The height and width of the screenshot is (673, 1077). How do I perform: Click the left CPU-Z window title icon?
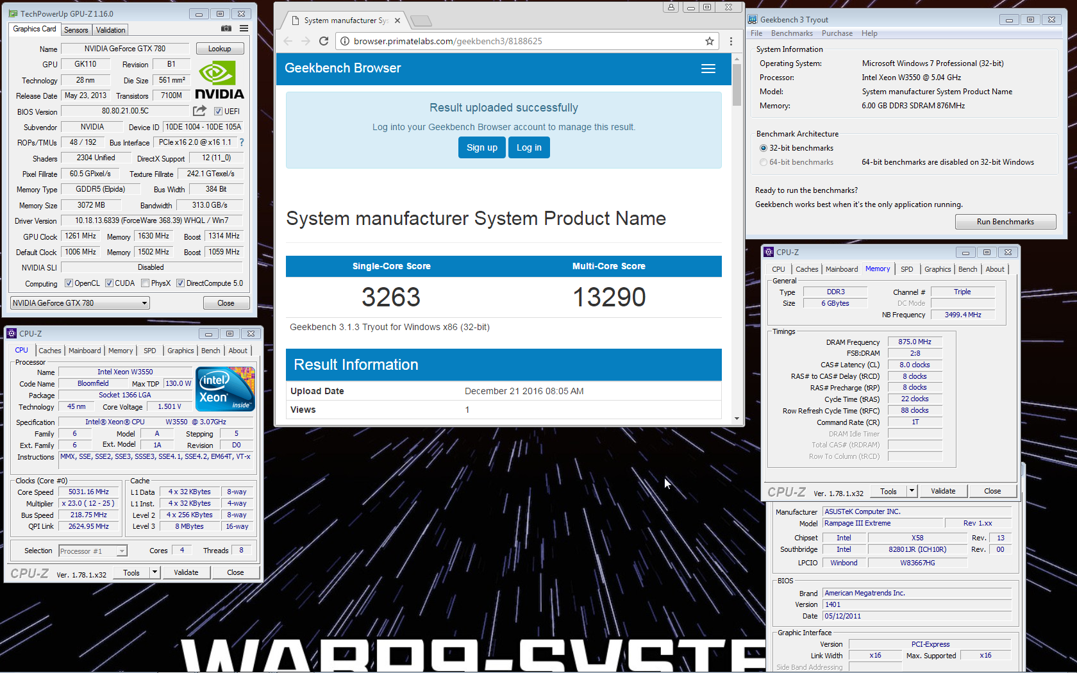pyautogui.click(x=12, y=333)
